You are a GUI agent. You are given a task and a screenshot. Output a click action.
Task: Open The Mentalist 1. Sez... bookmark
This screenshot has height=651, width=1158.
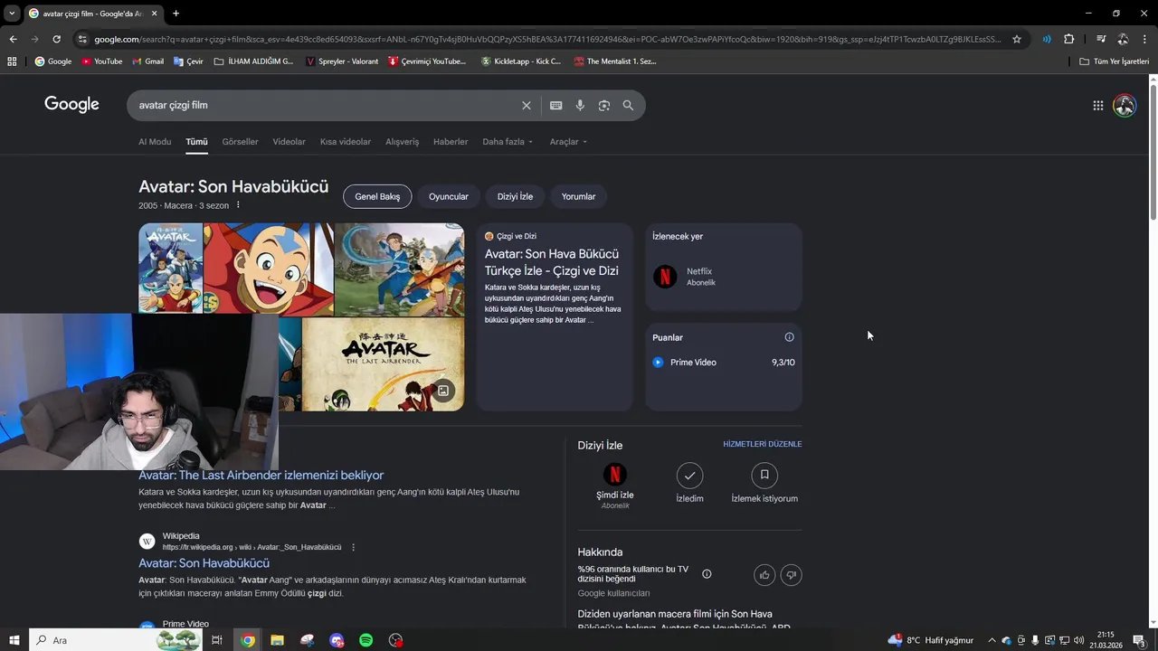[x=615, y=61]
